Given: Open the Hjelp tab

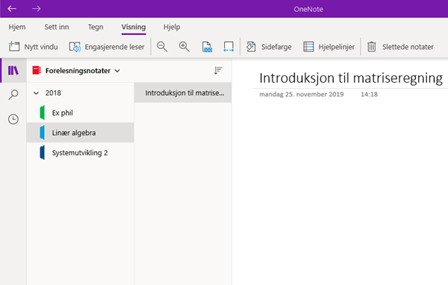Looking at the screenshot, I should click(x=172, y=27).
